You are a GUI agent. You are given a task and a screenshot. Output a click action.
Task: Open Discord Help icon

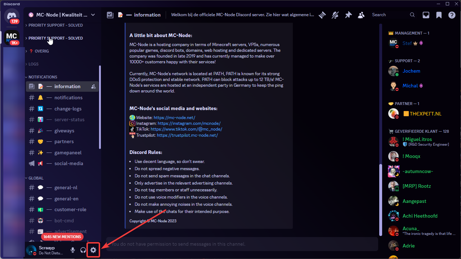pos(452,15)
